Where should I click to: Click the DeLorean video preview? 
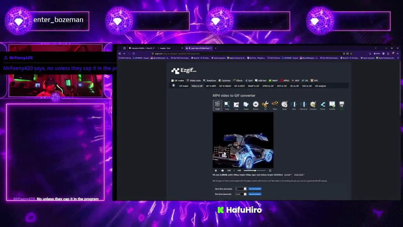pyautogui.click(x=243, y=140)
